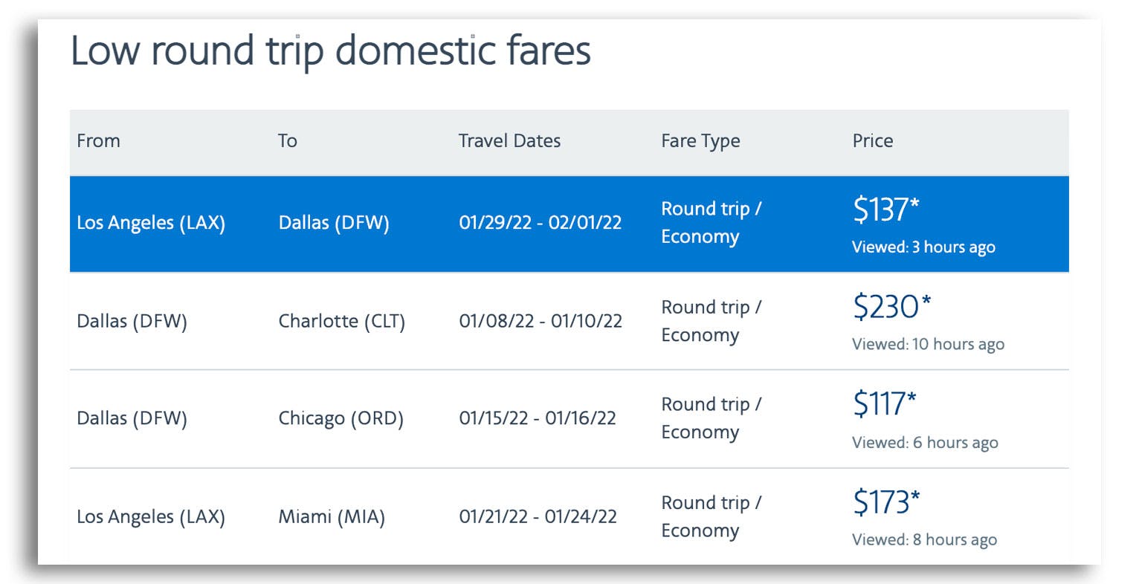
Task: Click the $137 fare price
Action: pos(885,210)
